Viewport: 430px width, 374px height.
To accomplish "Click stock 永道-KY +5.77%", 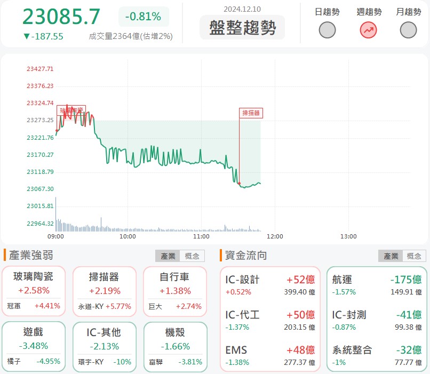I will (105, 306).
